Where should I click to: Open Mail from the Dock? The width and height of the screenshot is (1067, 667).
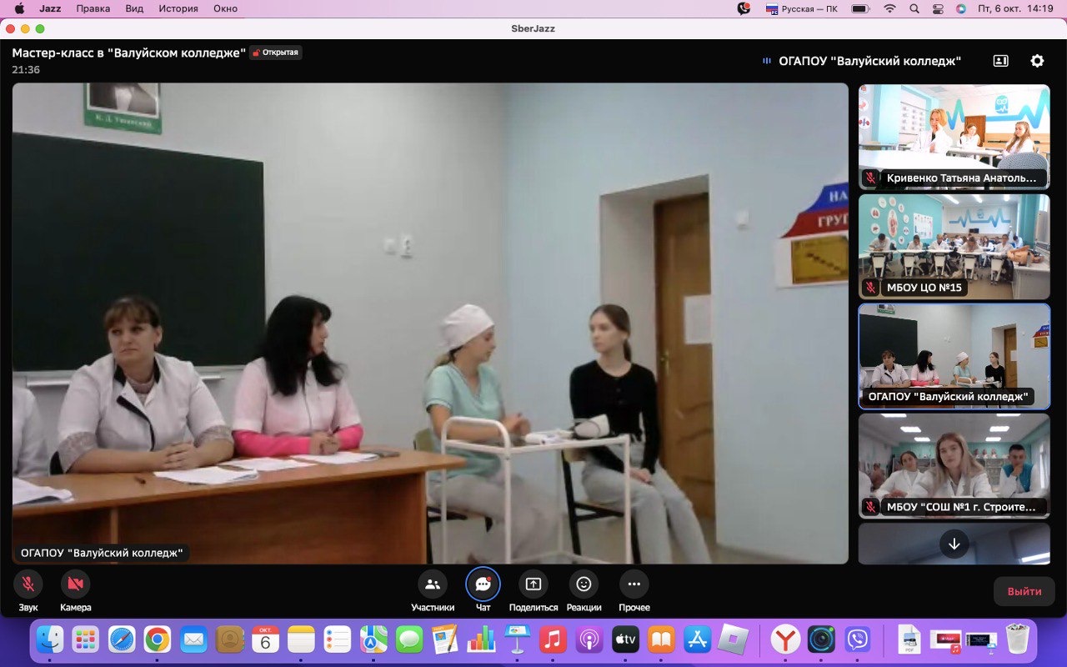[x=193, y=639]
